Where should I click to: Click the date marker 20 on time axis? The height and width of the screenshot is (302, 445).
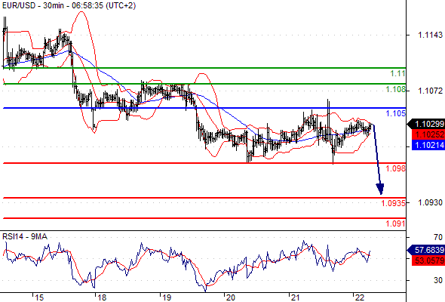[x=231, y=297]
